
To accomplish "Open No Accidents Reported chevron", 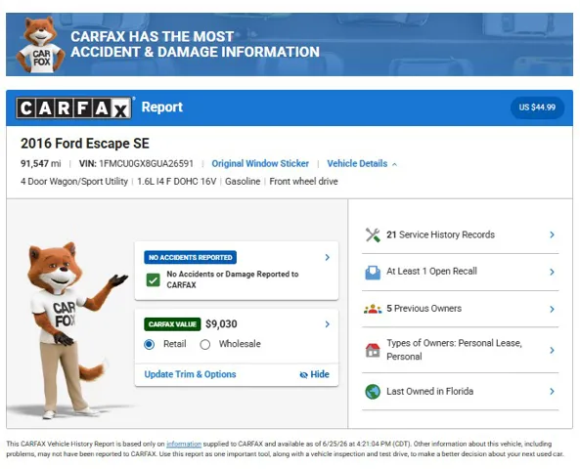I will (327, 257).
